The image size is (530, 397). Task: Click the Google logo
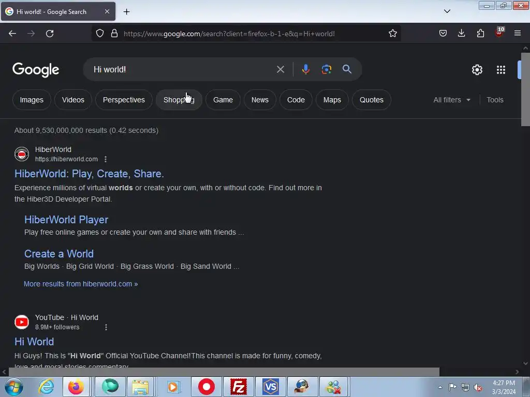(36, 70)
